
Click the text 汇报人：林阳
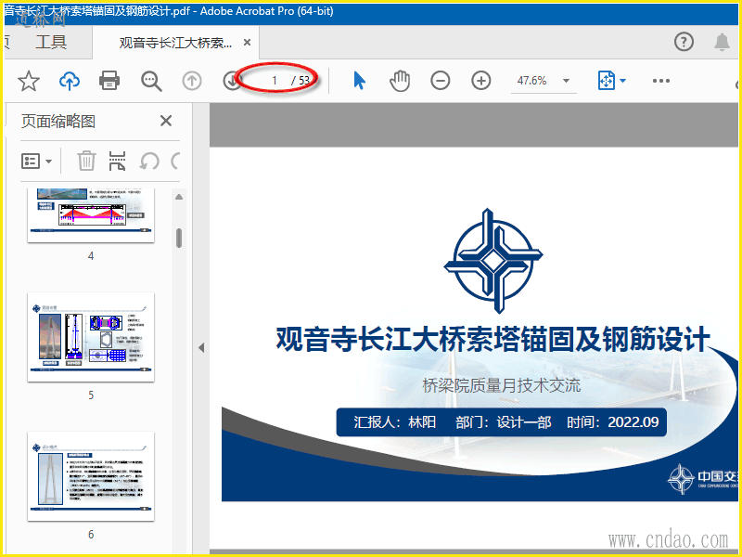point(394,421)
